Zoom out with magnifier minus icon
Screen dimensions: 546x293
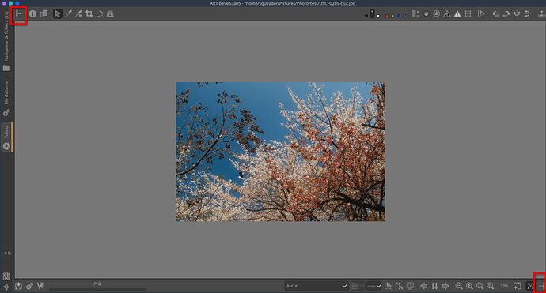[459, 286]
